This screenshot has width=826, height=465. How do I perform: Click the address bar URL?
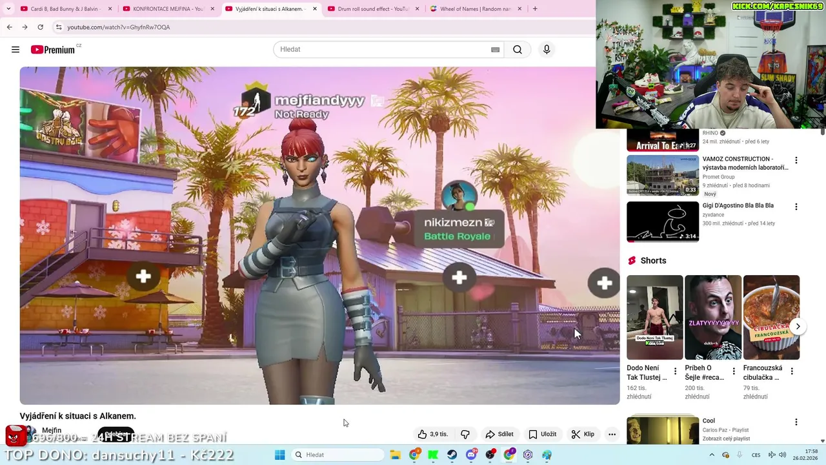coord(119,27)
